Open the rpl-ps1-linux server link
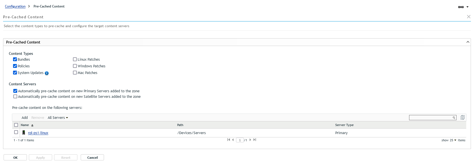Image resolution: width=474 pixels, height=164 pixels. click(38, 133)
